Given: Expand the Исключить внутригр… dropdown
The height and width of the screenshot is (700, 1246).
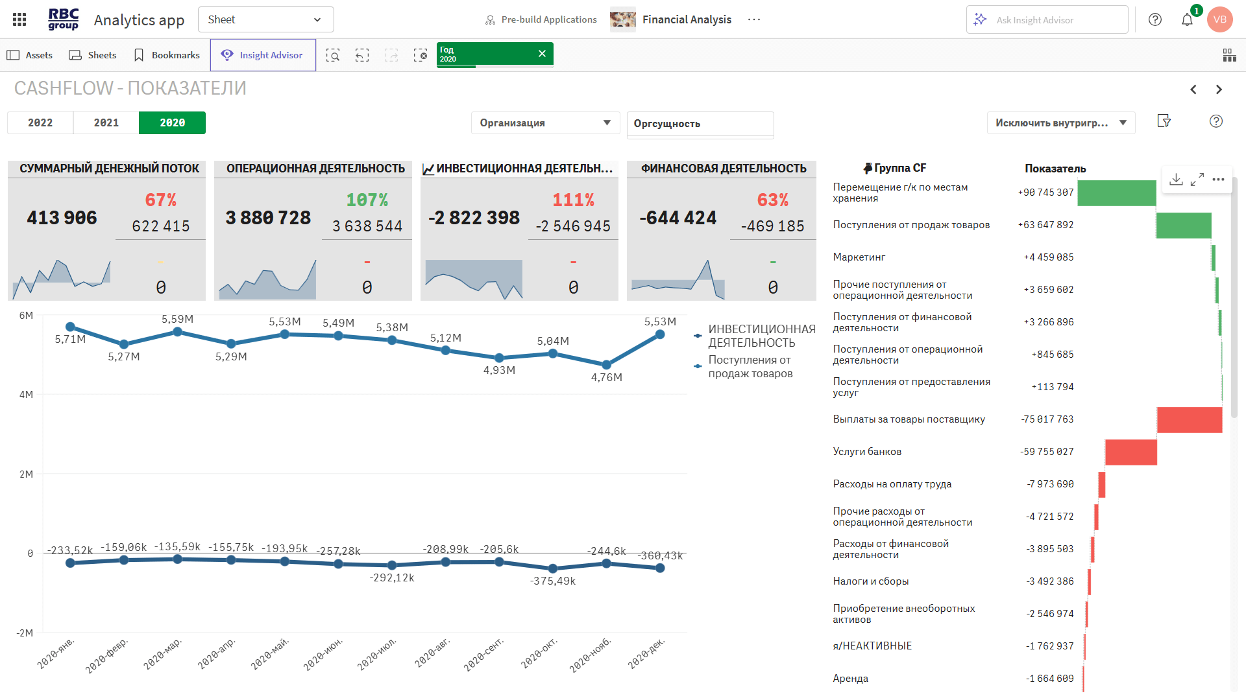Looking at the screenshot, I should (x=1060, y=122).
